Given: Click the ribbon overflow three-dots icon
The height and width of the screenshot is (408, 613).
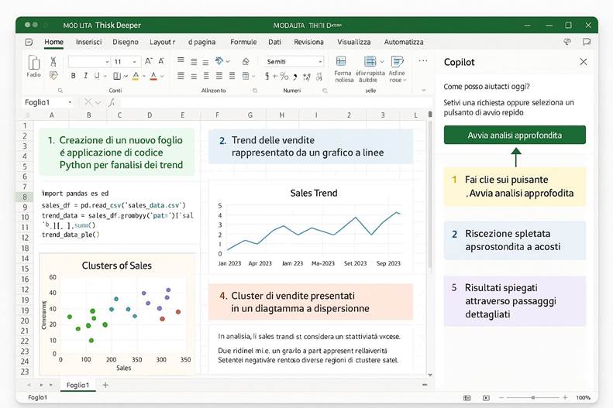Looking at the screenshot, I should 423,60.
